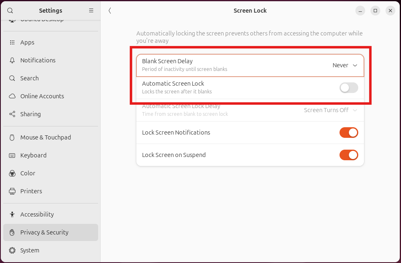
Task: Click the Accessibility figure icon
Action: [x=12, y=214]
